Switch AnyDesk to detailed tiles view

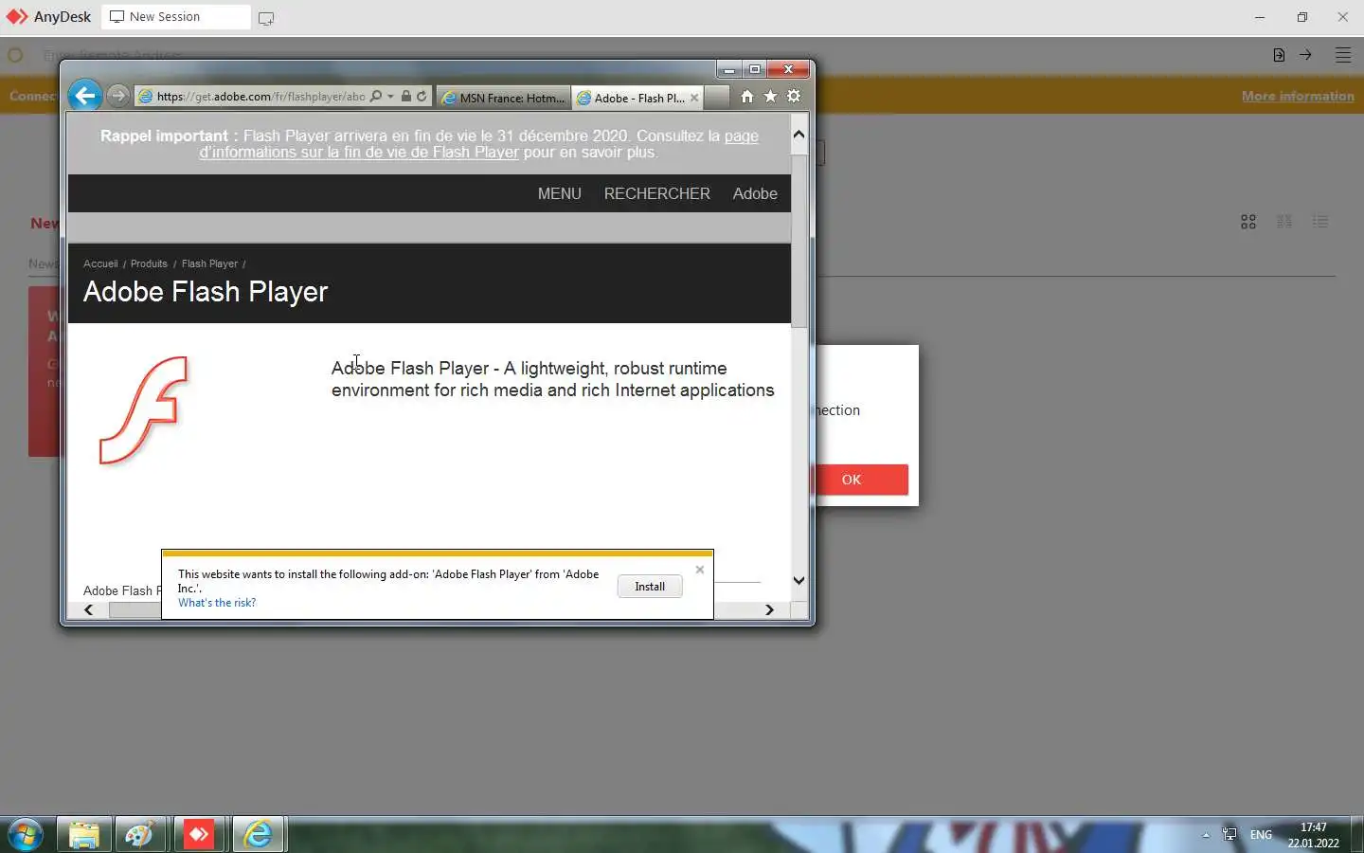pos(1284,222)
